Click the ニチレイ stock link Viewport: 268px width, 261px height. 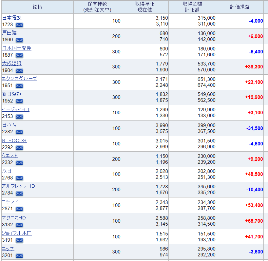[x=10, y=202]
